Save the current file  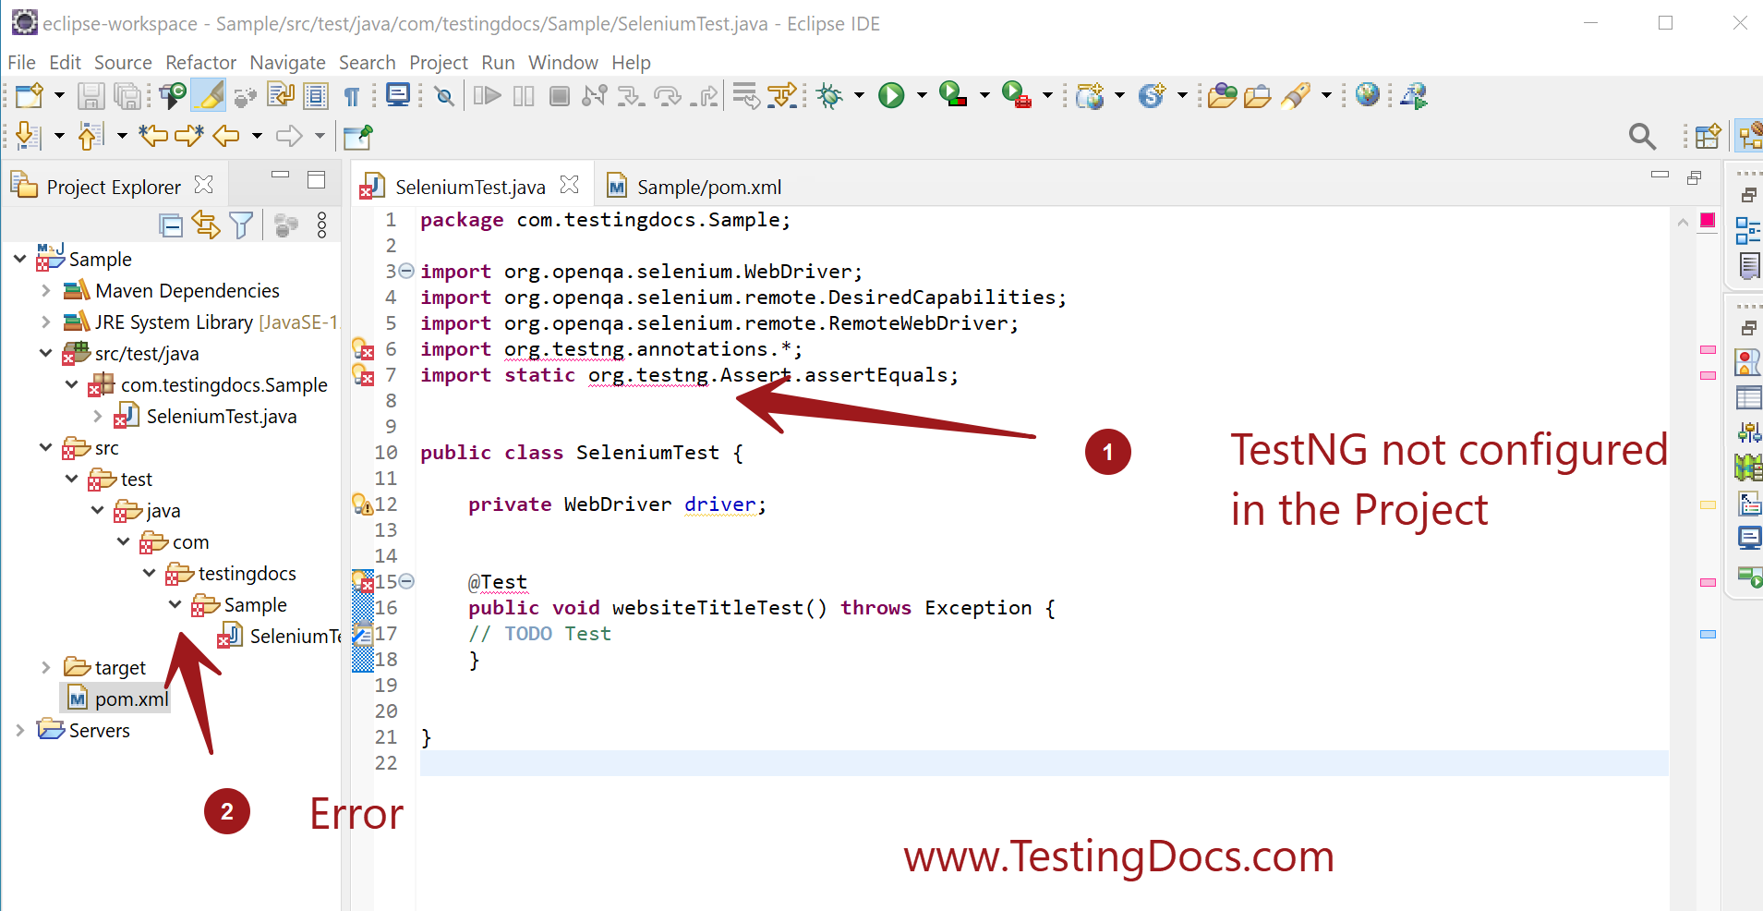click(x=91, y=95)
